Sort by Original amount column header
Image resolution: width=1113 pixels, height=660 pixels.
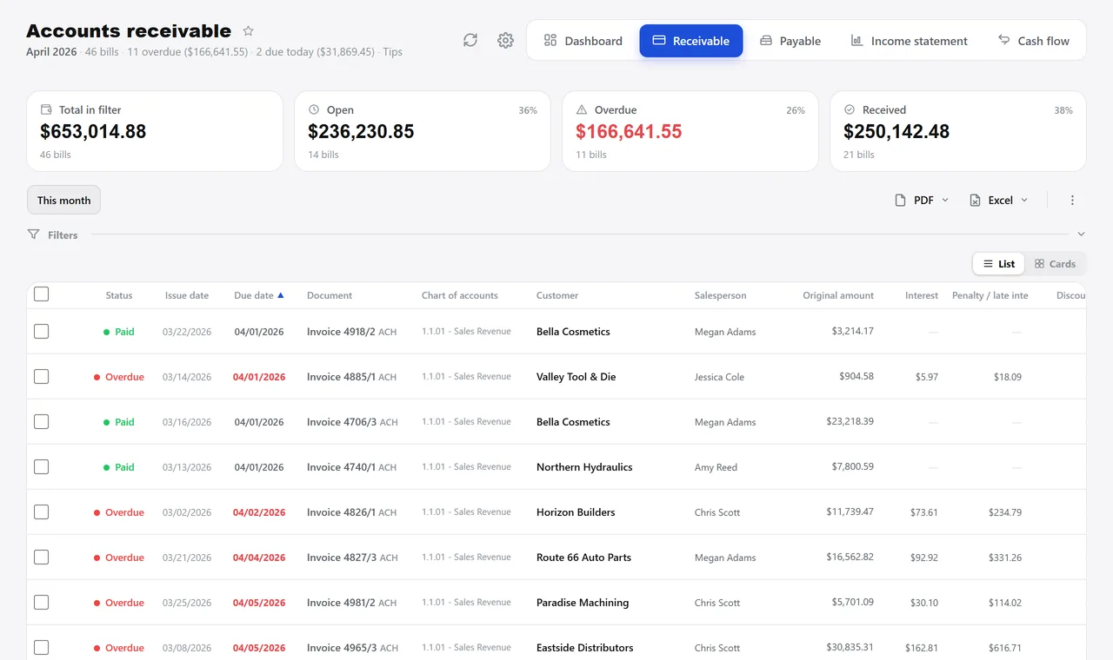click(x=838, y=295)
